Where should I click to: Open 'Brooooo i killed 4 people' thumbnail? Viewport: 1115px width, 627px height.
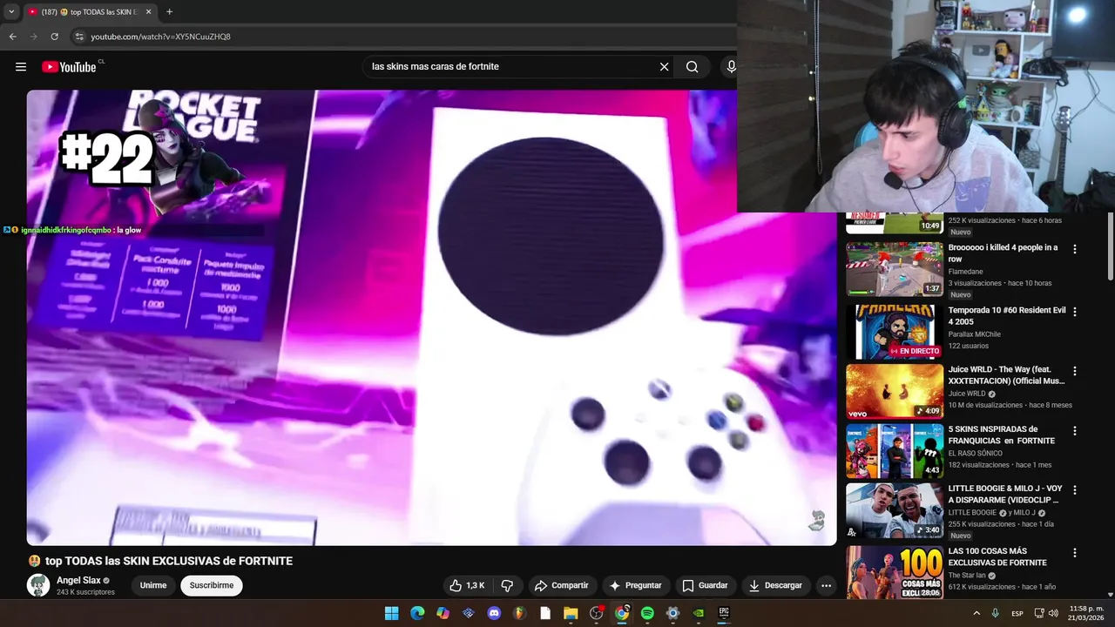click(895, 269)
